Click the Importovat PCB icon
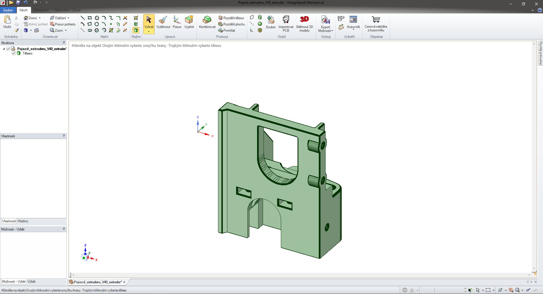Viewport: 543px width, 294px height. [x=286, y=20]
